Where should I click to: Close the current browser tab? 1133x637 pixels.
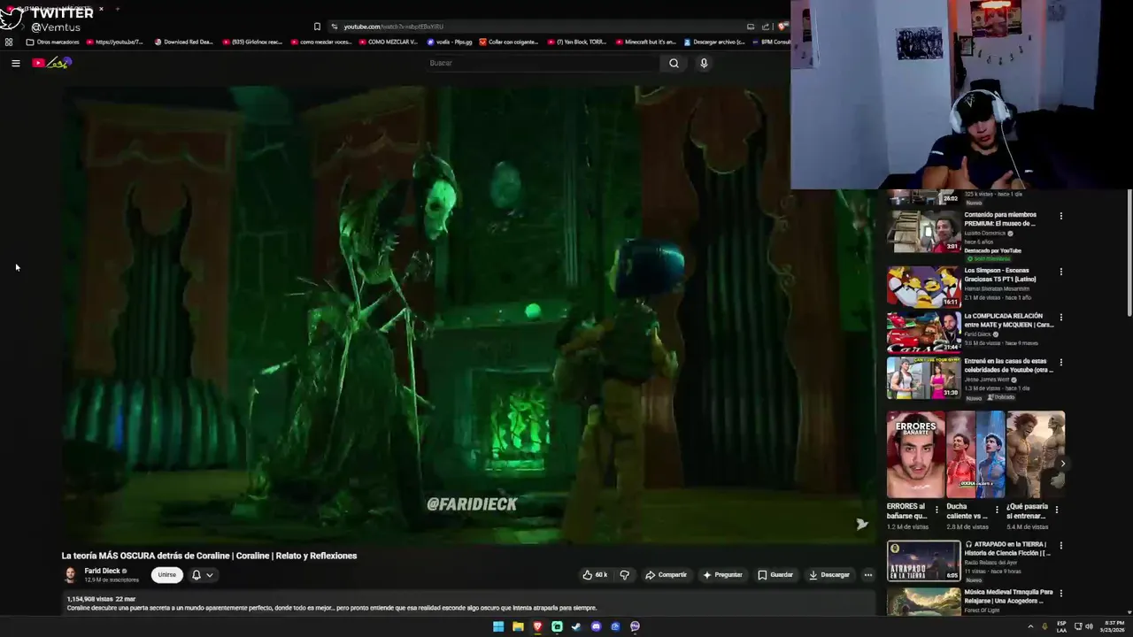(x=101, y=9)
